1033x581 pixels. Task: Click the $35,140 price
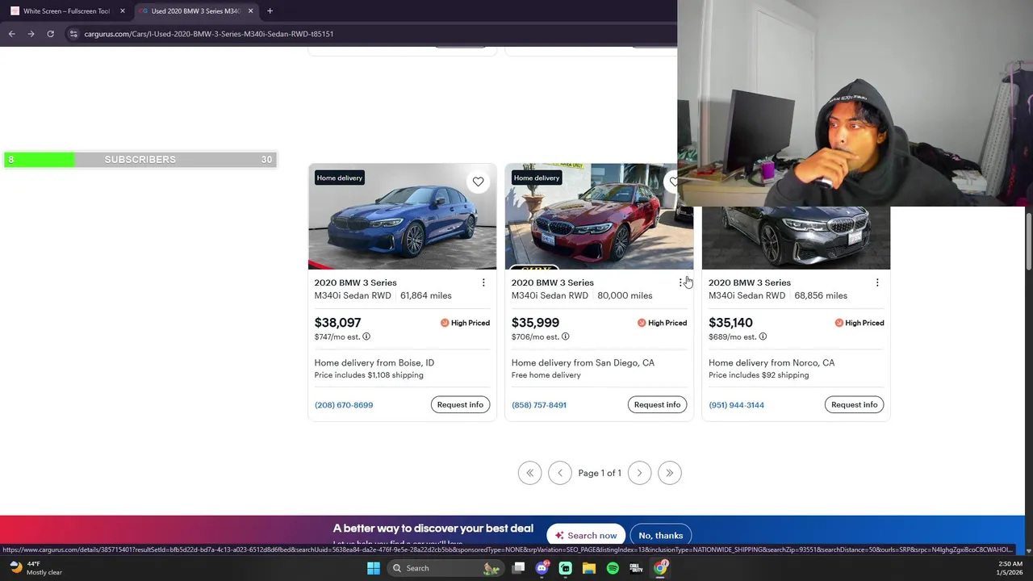730,323
